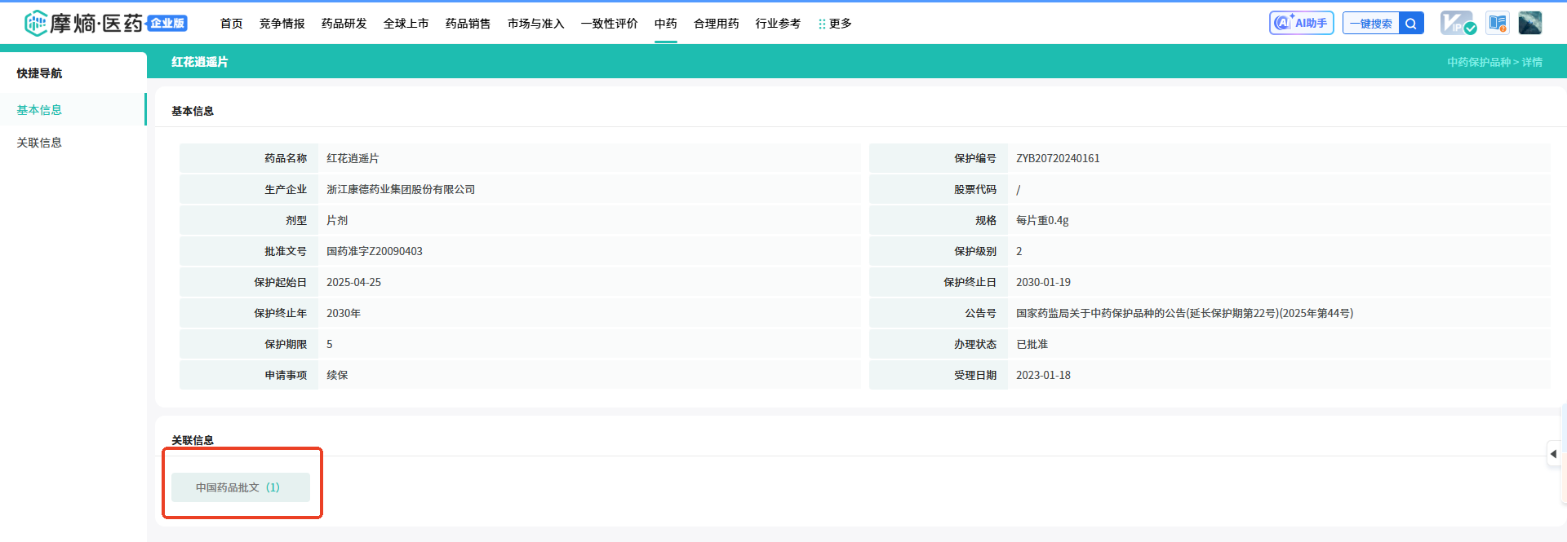This screenshot has height=542, width=1567.
Task: Click 红花逍遥片 page title
Action: [200, 62]
